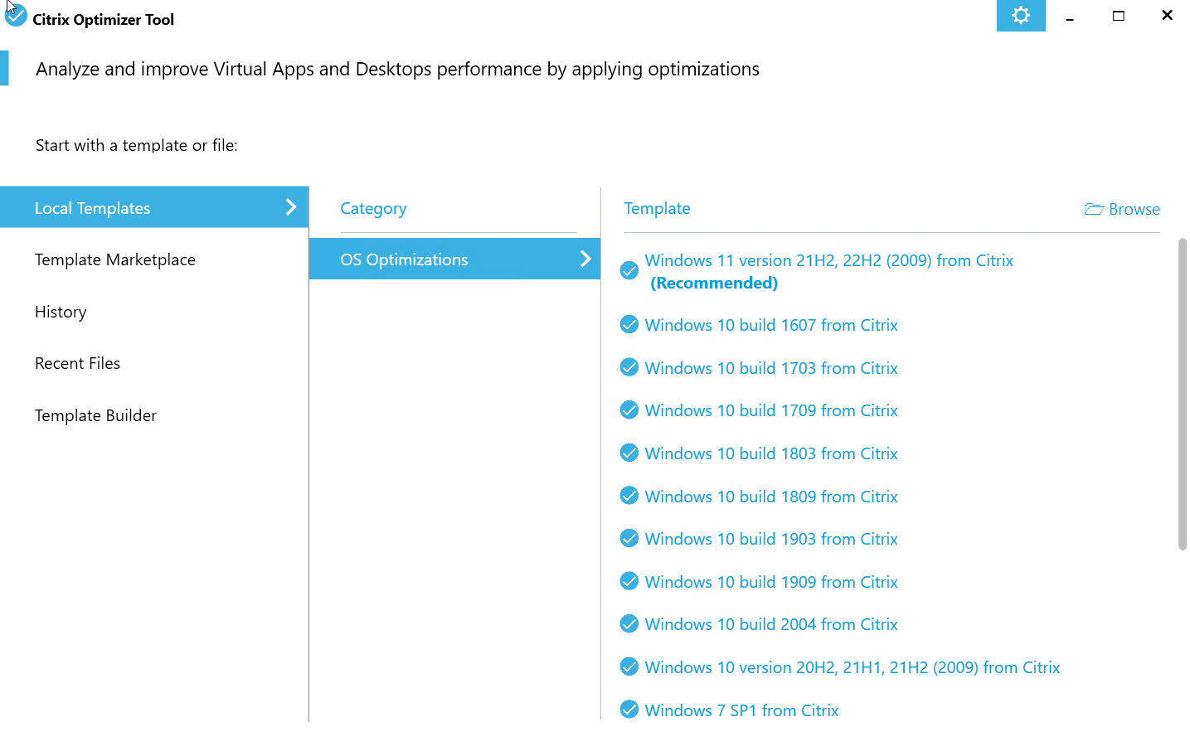1190x756 pixels.
Task: Click checkmark icon beside Windows 10 build 1809
Action: pos(629,496)
